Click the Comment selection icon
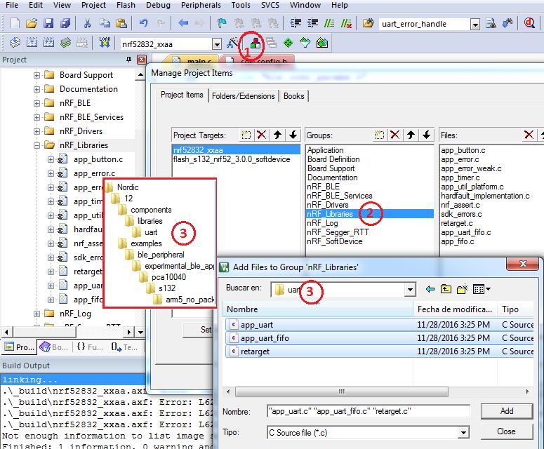The width and height of the screenshot is (544, 449). [329, 24]
